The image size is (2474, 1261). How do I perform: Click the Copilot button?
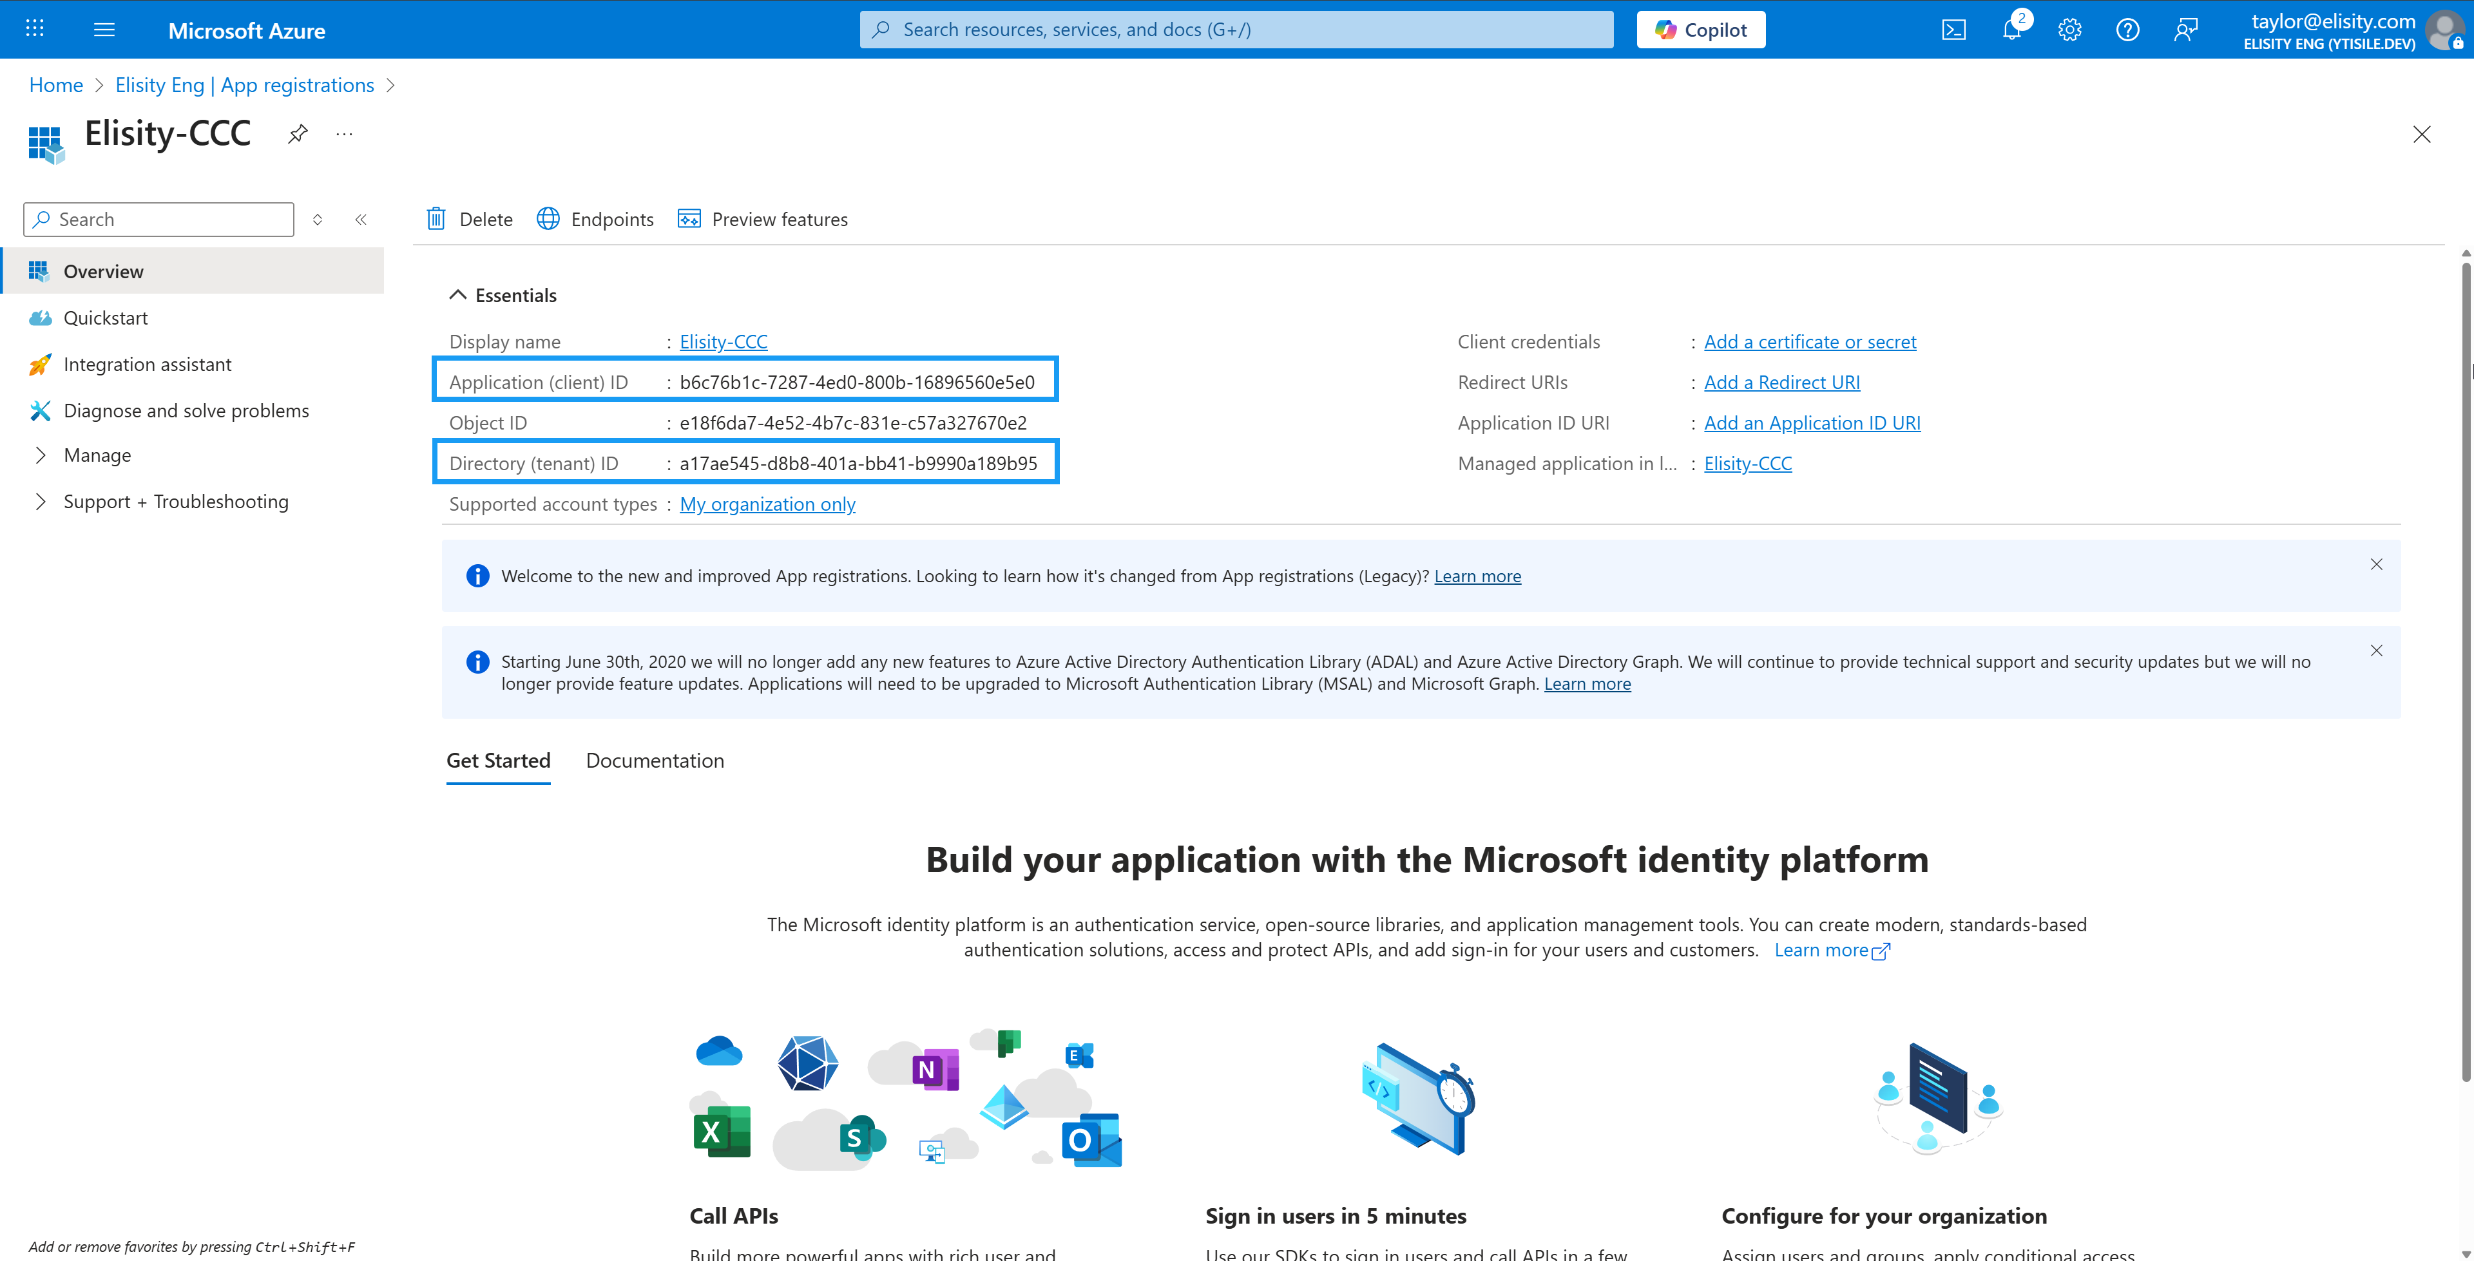[1700, 30]
